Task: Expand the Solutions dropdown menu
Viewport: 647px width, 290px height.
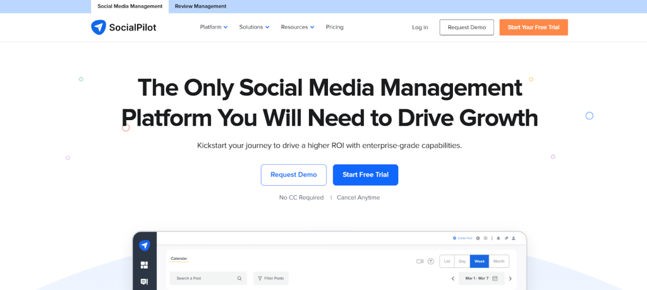Action: pyautogui.click(x=254, y=27)
